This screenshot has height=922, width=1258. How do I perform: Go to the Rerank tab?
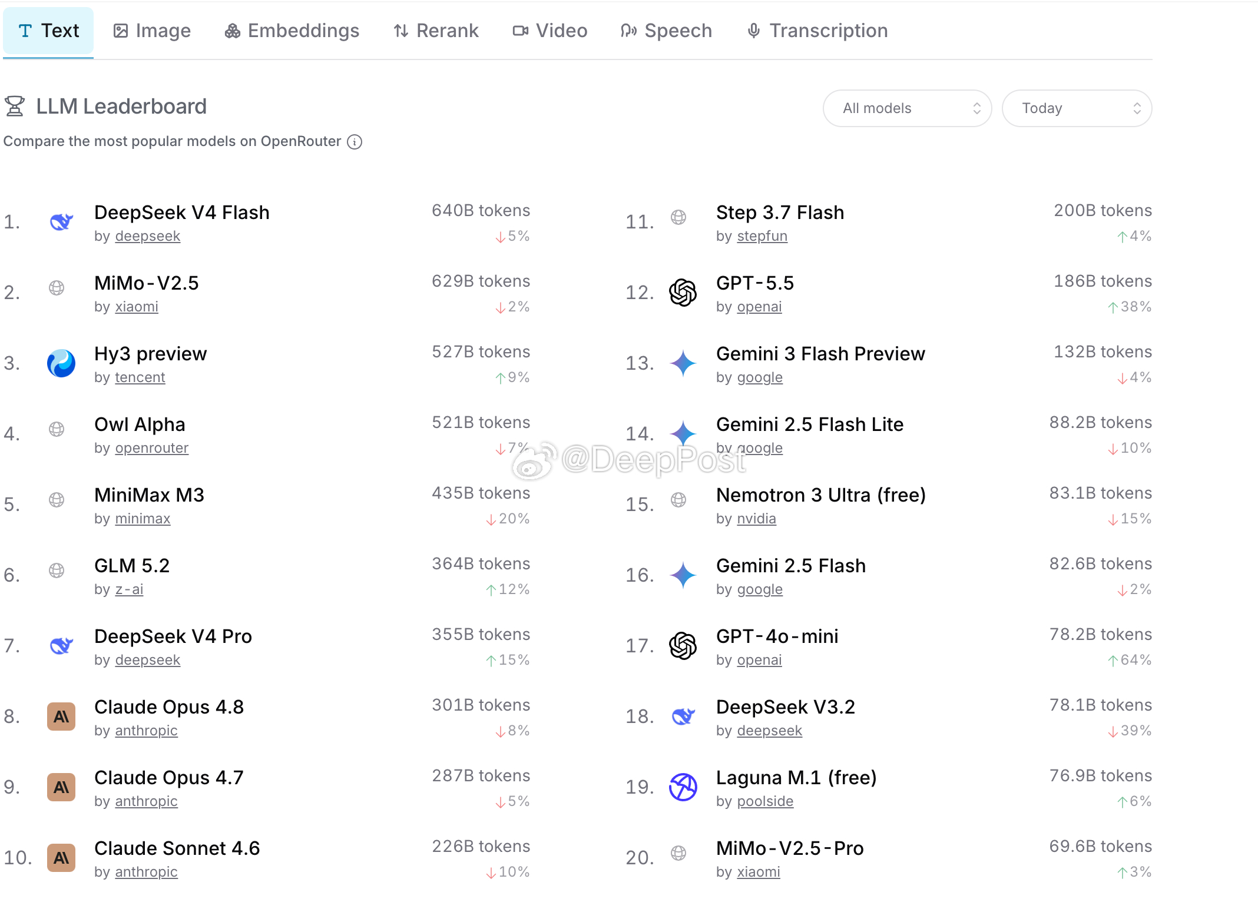[436, 31]
